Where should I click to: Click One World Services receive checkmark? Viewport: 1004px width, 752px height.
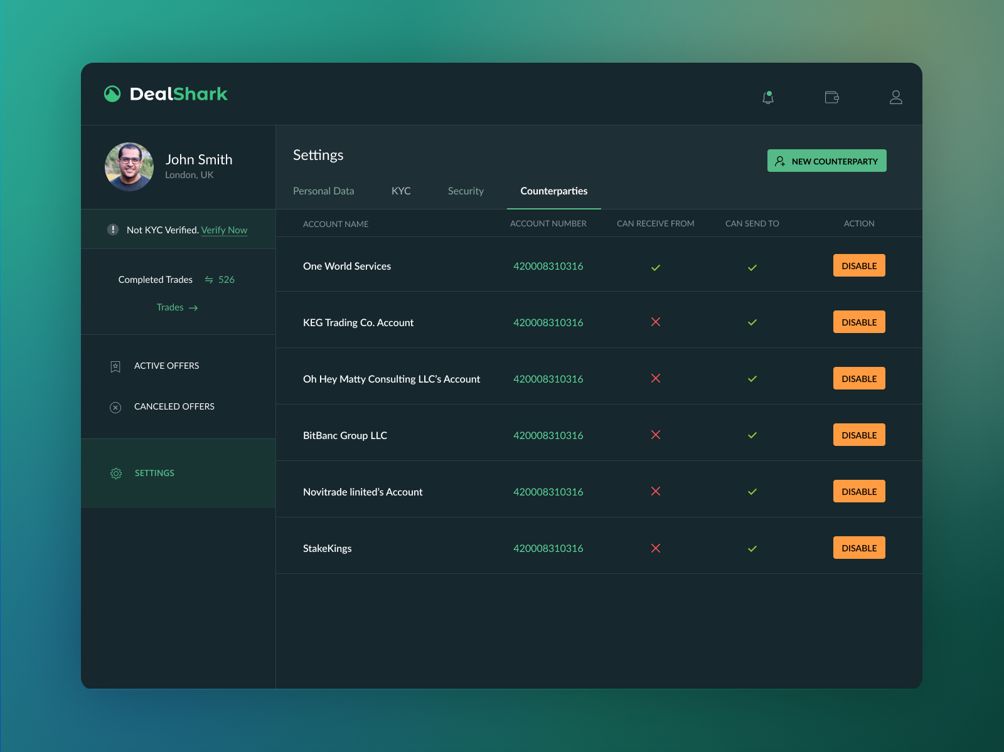[656, 268]
